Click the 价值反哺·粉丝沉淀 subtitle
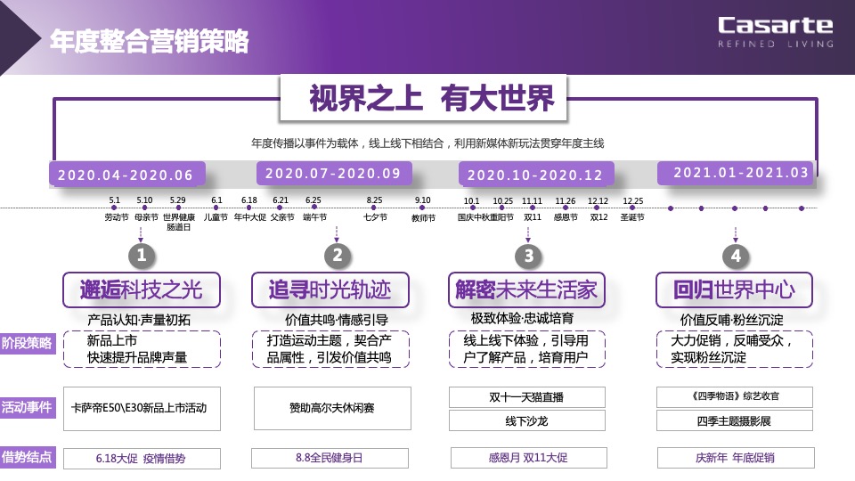This screenshot has width=855, height=481. click(731, 320)
